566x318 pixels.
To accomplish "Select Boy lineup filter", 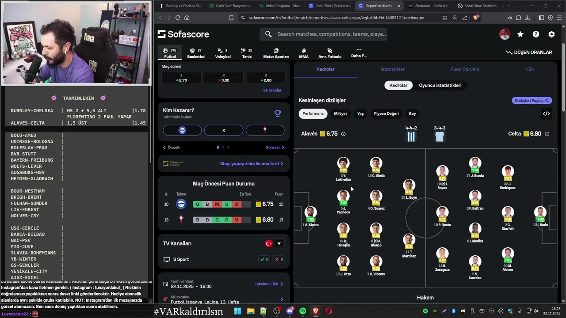I will [x=412, y=114].
